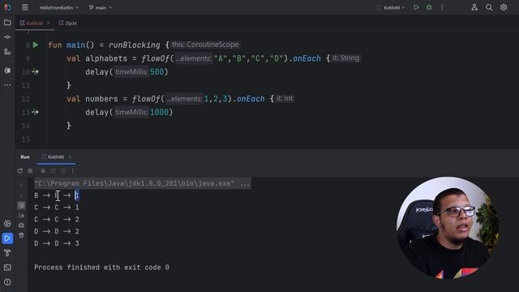Click console line 'C → C → 1'
Screen dimensions: 519x292
pyautogui.click(x=57, y=208)
